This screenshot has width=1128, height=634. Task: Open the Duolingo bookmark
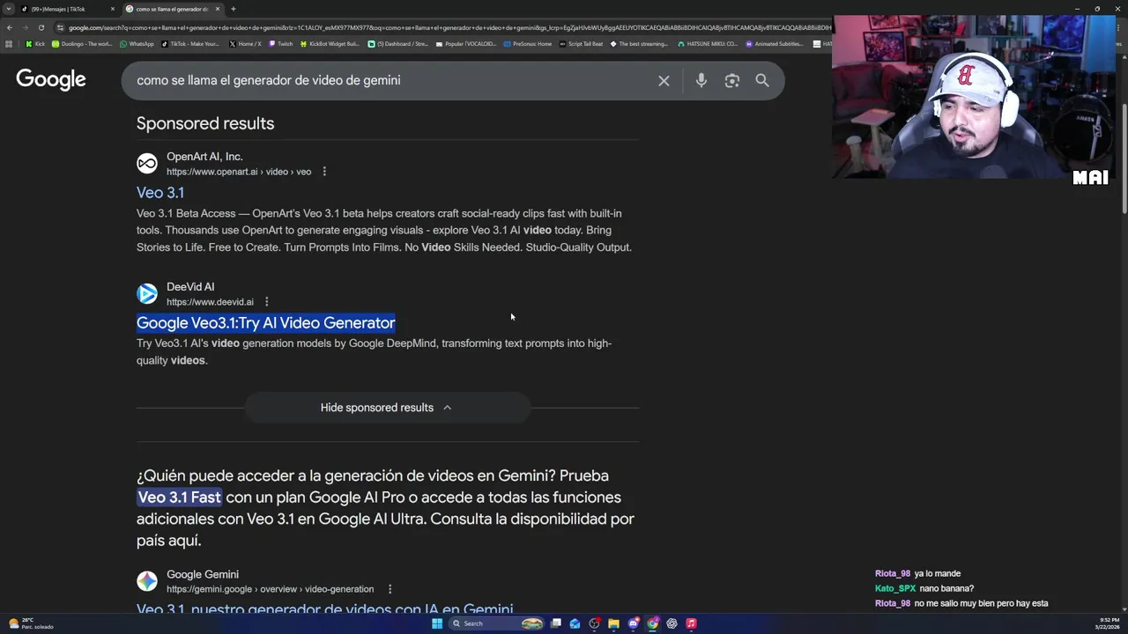(82, 43)
